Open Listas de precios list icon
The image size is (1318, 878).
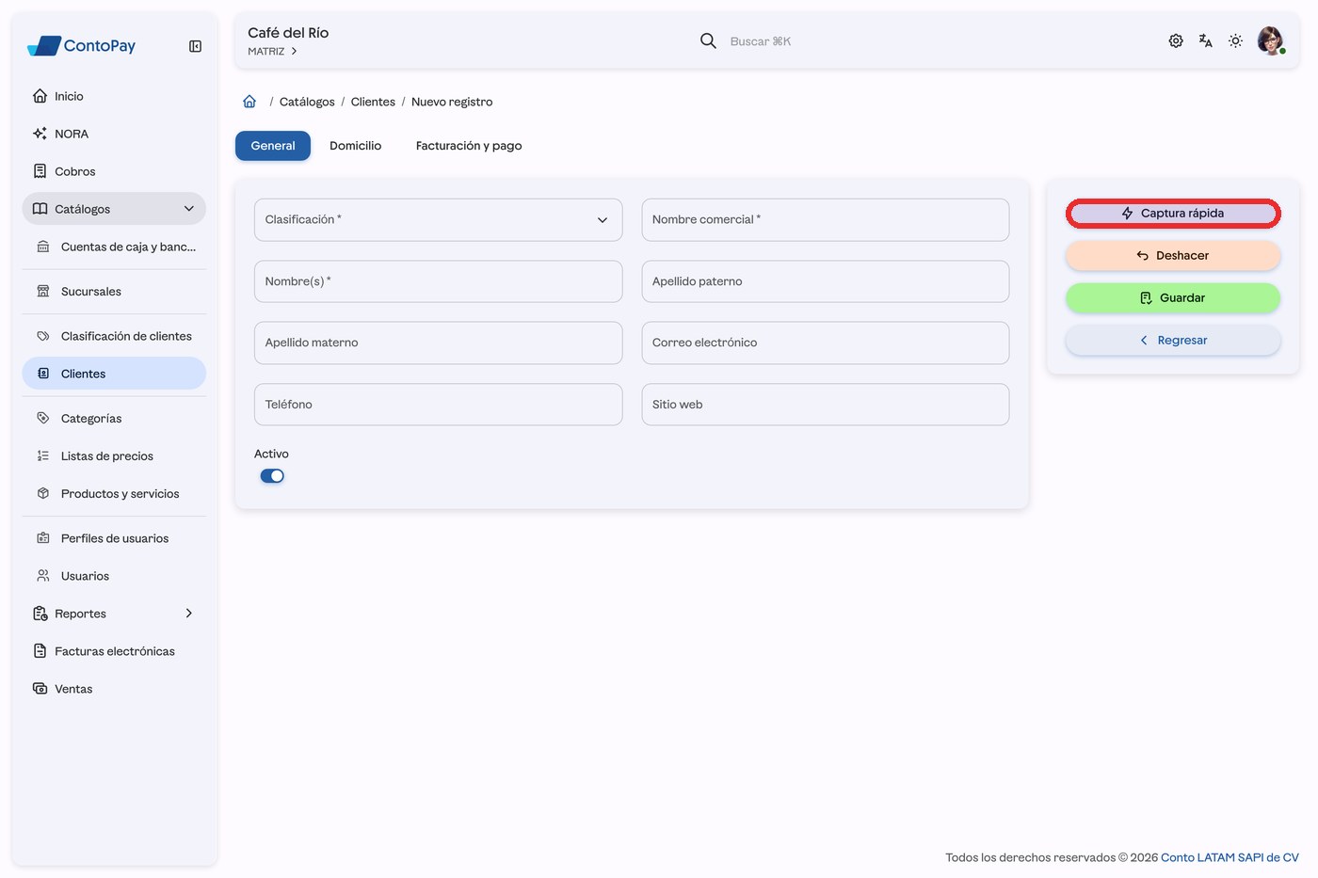43,455
